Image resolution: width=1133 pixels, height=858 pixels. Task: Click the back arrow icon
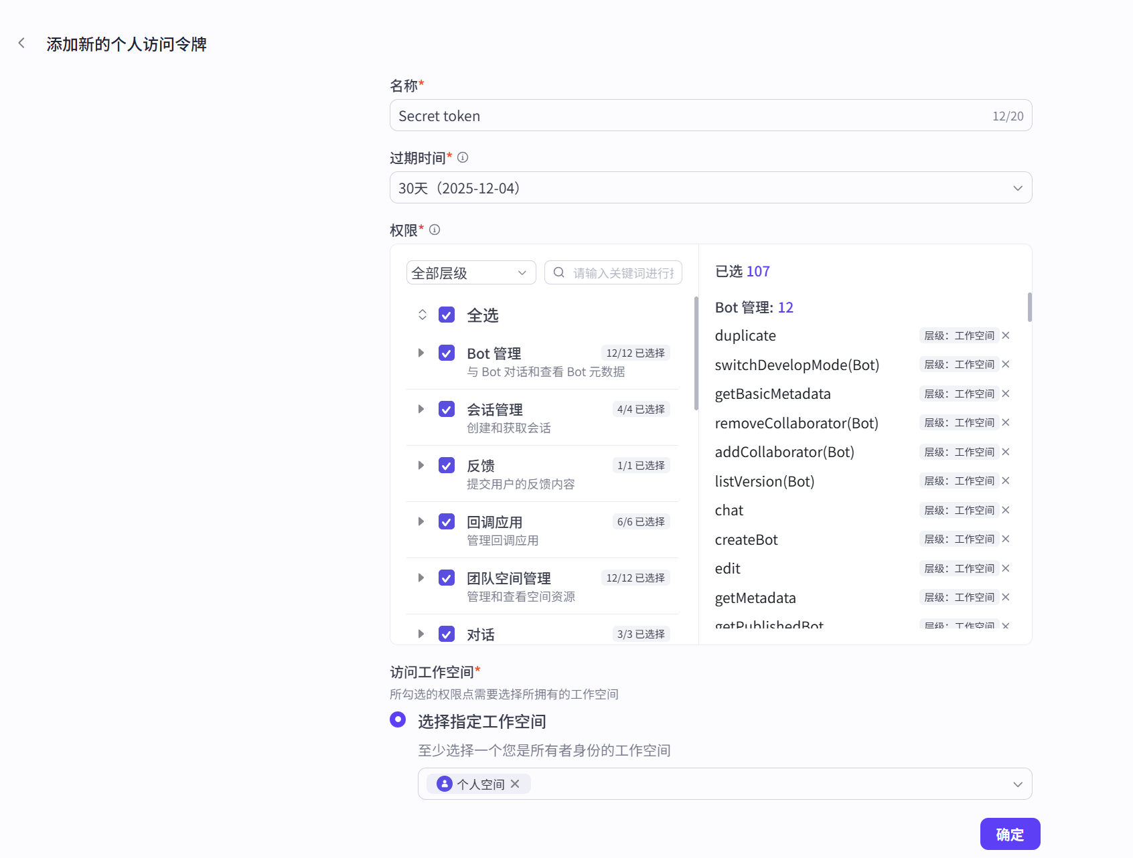22,43
